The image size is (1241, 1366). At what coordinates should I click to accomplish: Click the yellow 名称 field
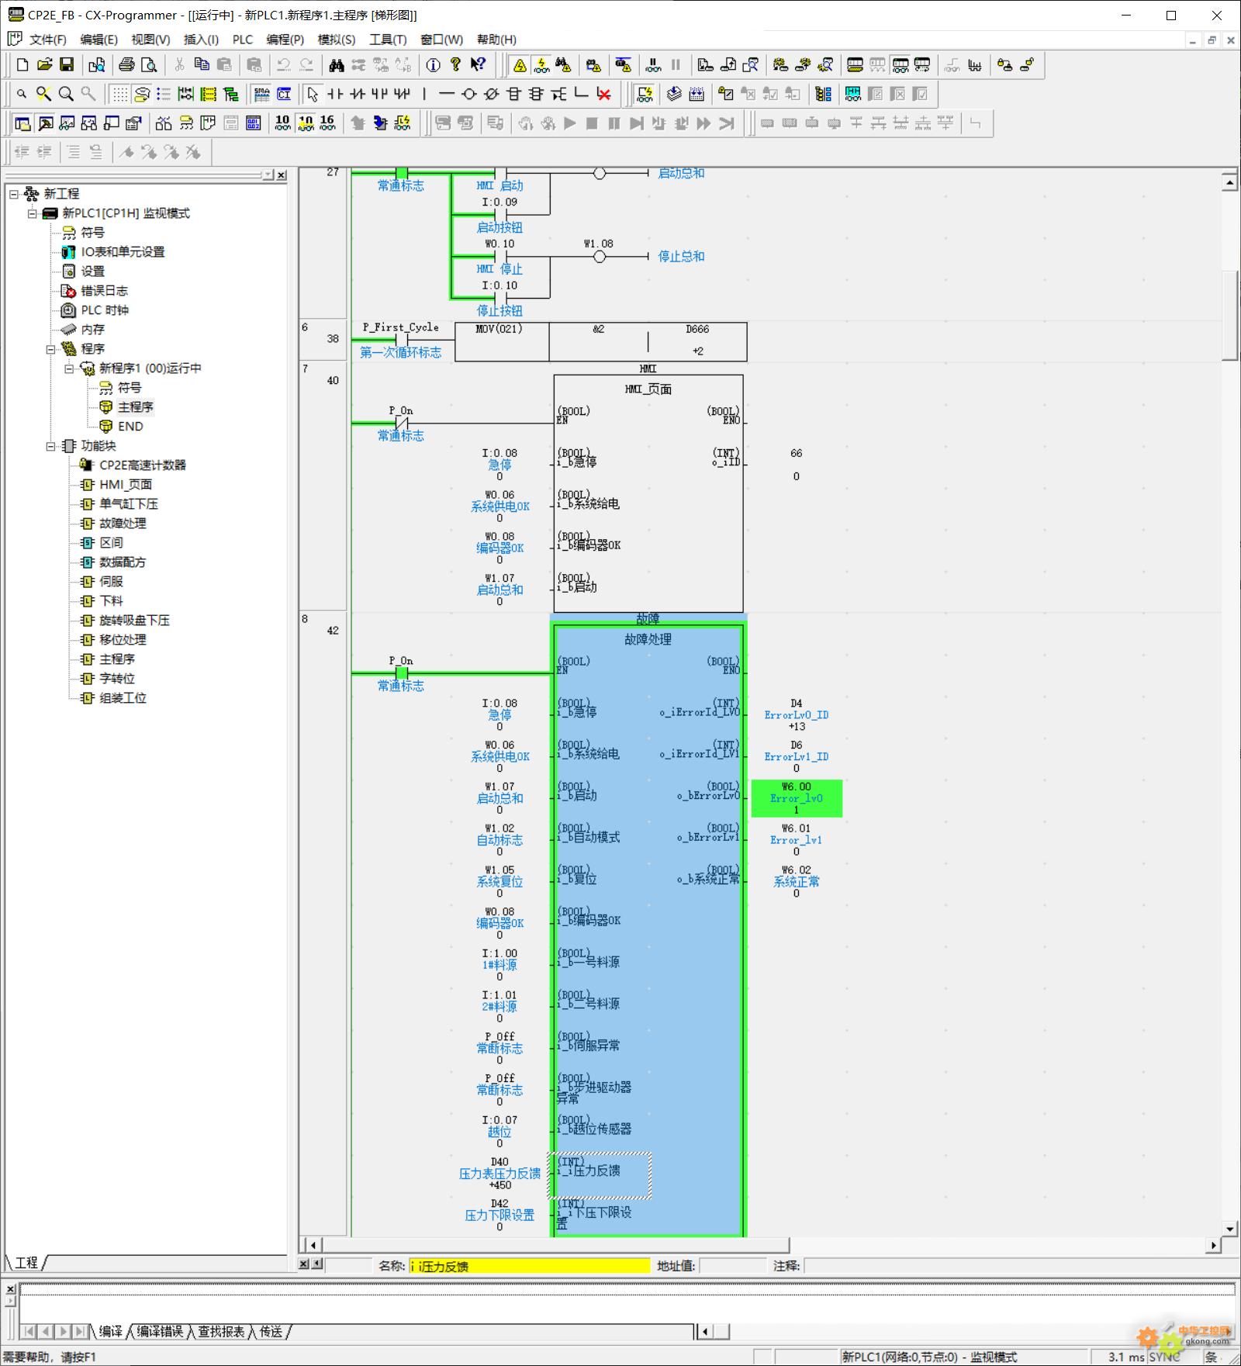(x=529, y=1267)
